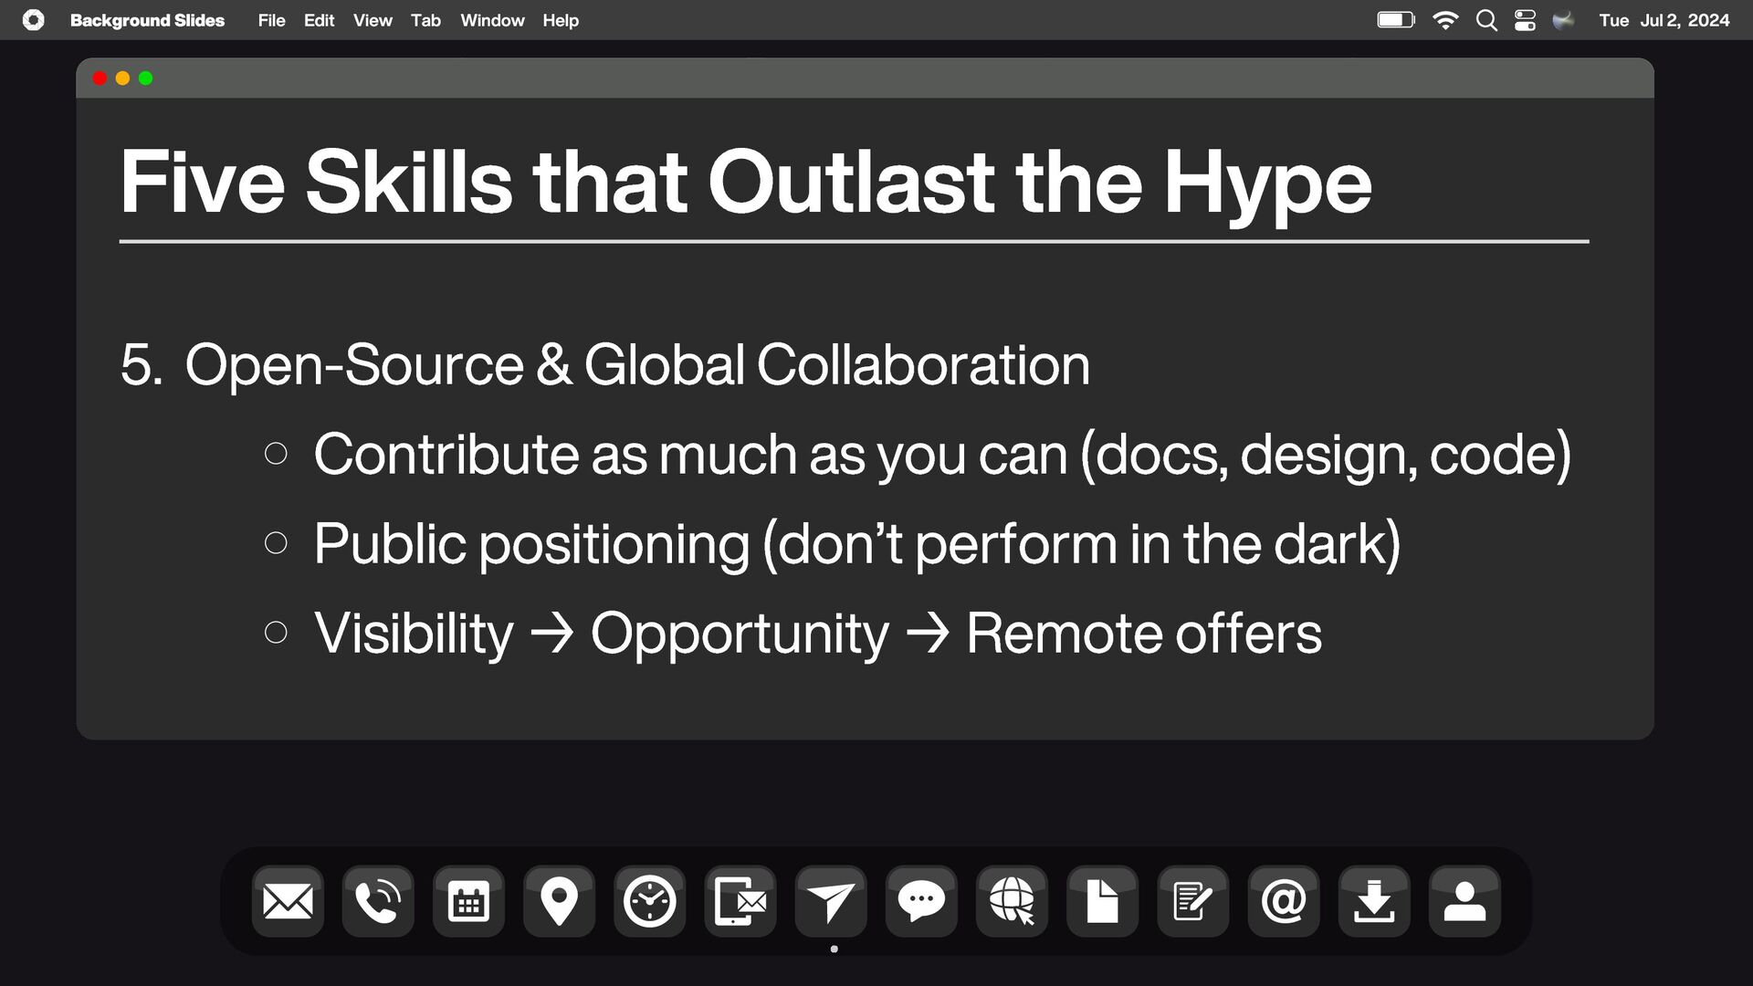Open the File menu
The height and width of the screenshot is (986, 1753).
click(x=271, y=20)
